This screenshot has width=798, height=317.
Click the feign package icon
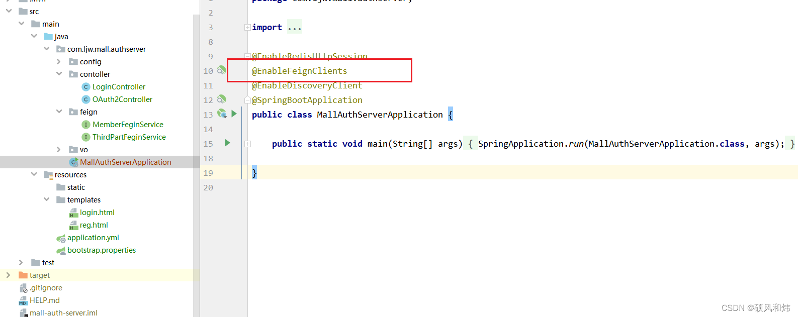(73, 112)
